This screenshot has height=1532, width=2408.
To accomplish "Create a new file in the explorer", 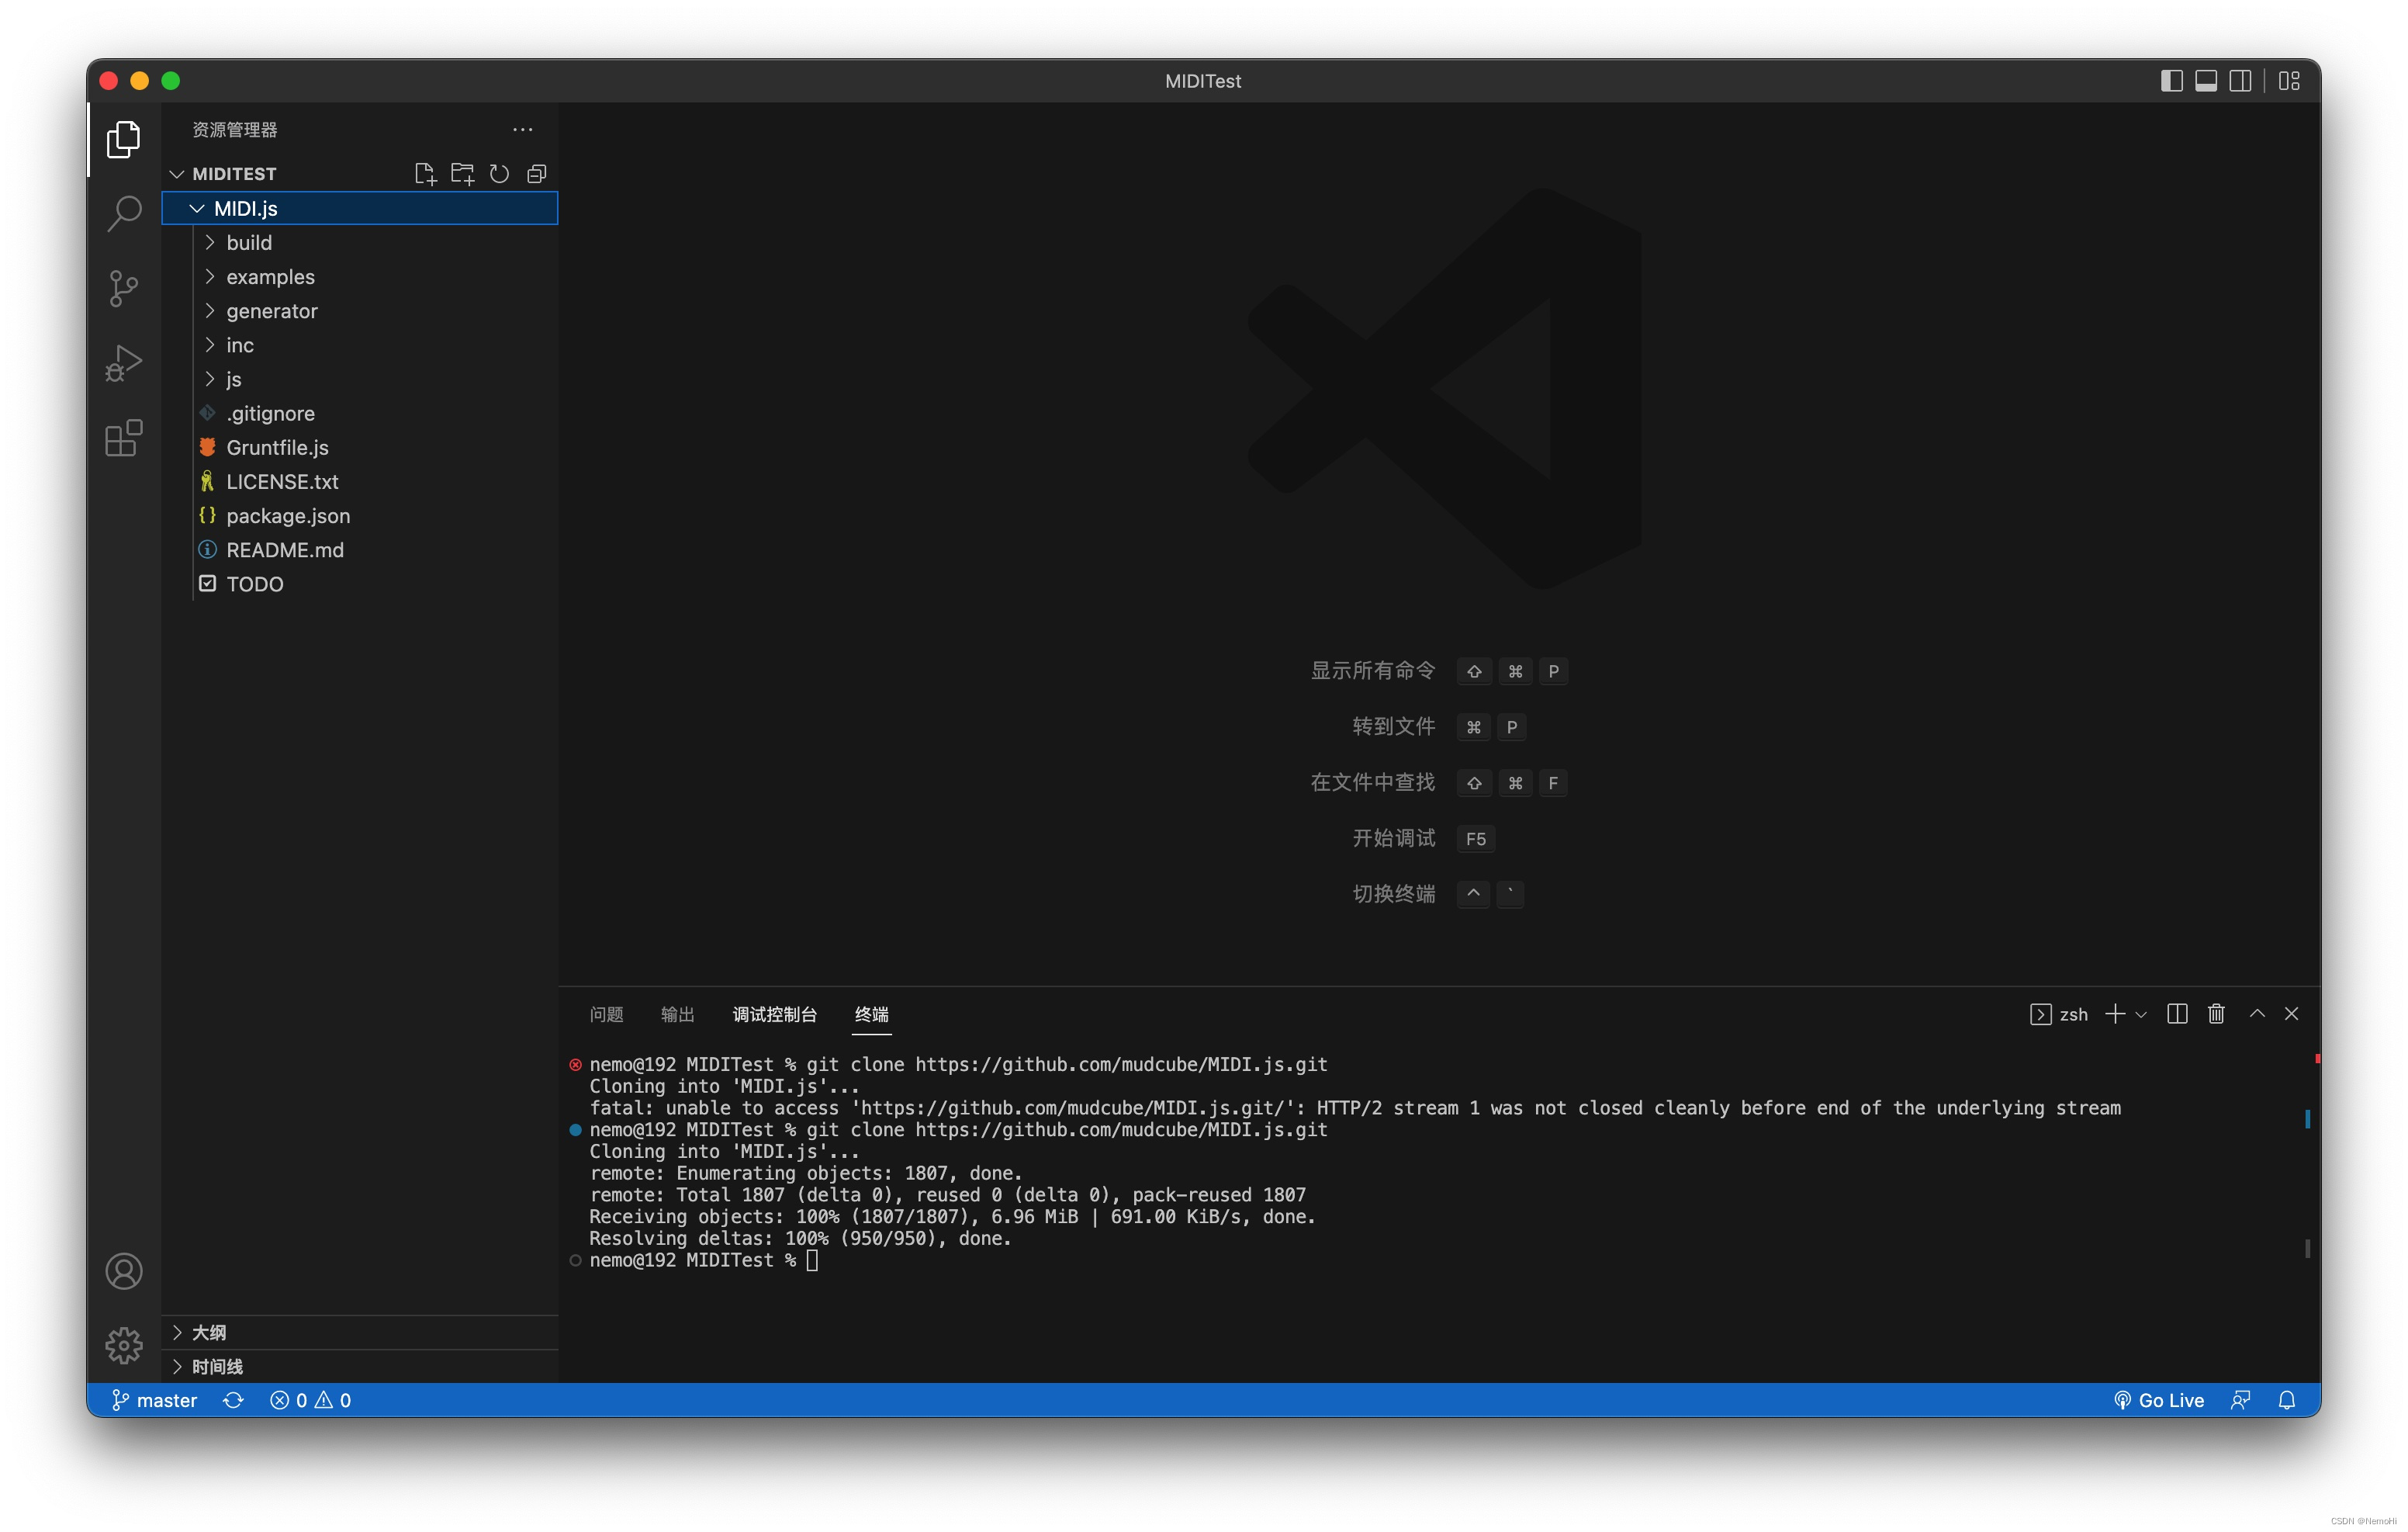I will [424, 173].
